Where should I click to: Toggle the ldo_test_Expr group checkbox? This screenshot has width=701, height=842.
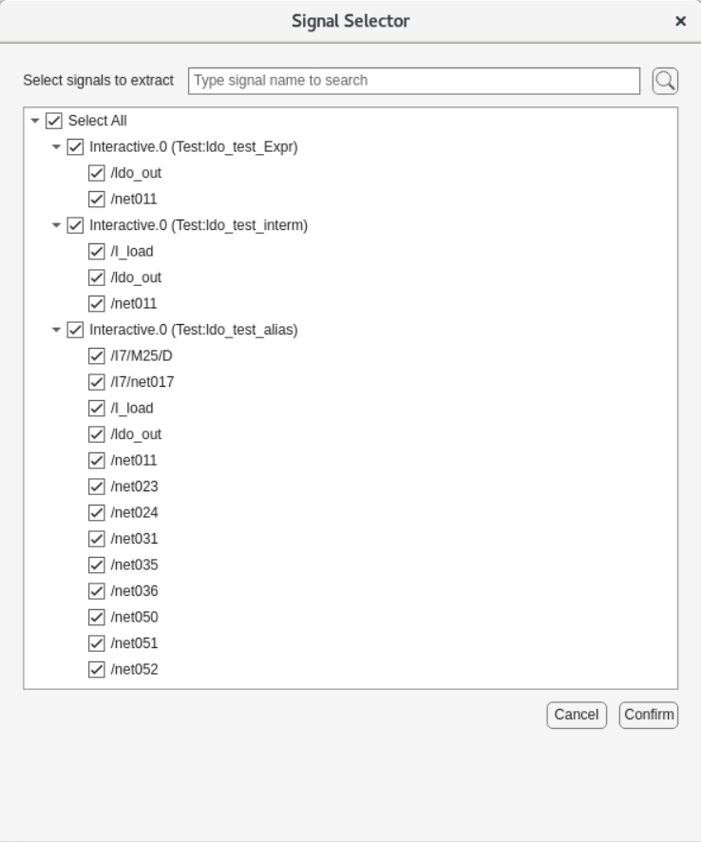(x=75, y=147)
